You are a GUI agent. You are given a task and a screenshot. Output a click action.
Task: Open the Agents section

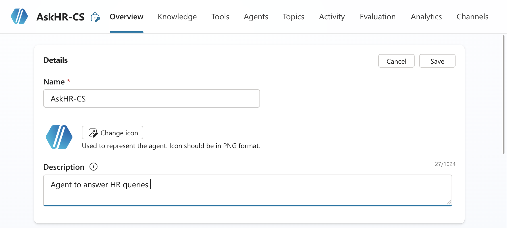(255, 17)
